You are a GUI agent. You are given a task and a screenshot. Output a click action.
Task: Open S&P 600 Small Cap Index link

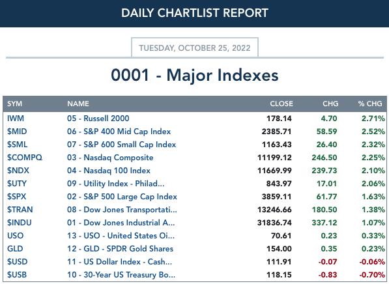pos(122,145)
